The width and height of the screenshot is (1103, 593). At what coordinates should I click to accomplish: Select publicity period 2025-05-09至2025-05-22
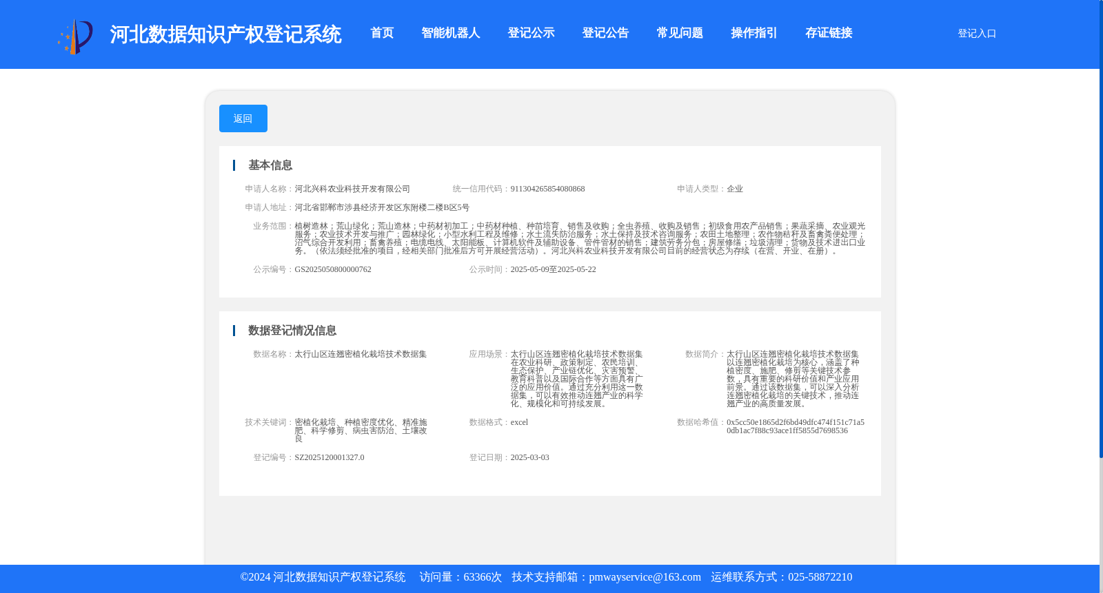[553, 269]
